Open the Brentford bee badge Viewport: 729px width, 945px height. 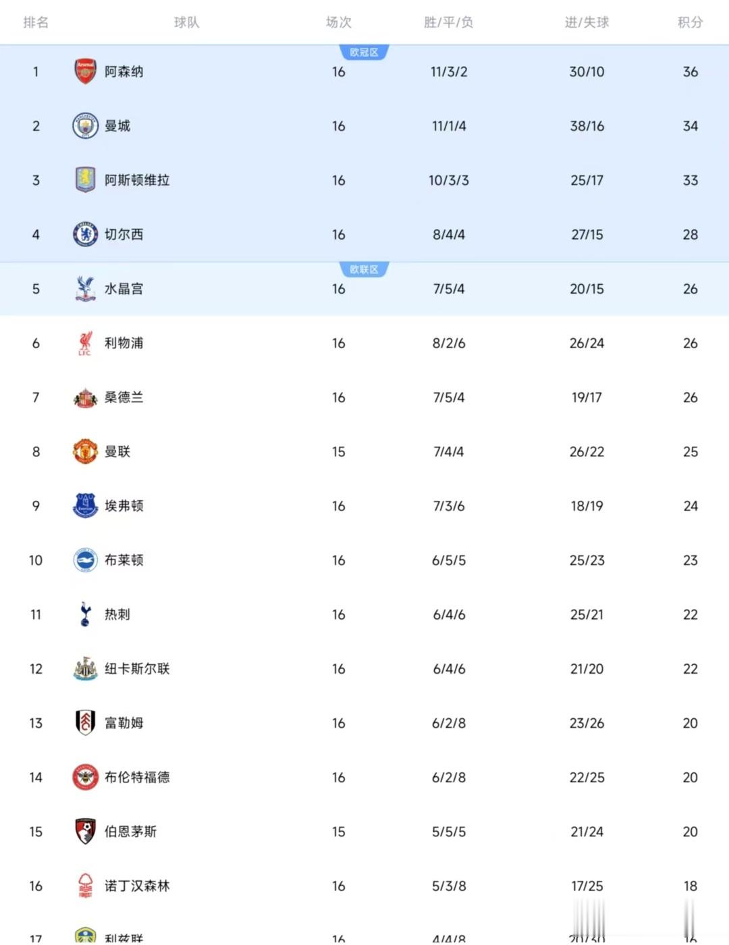tap(85, 778)
